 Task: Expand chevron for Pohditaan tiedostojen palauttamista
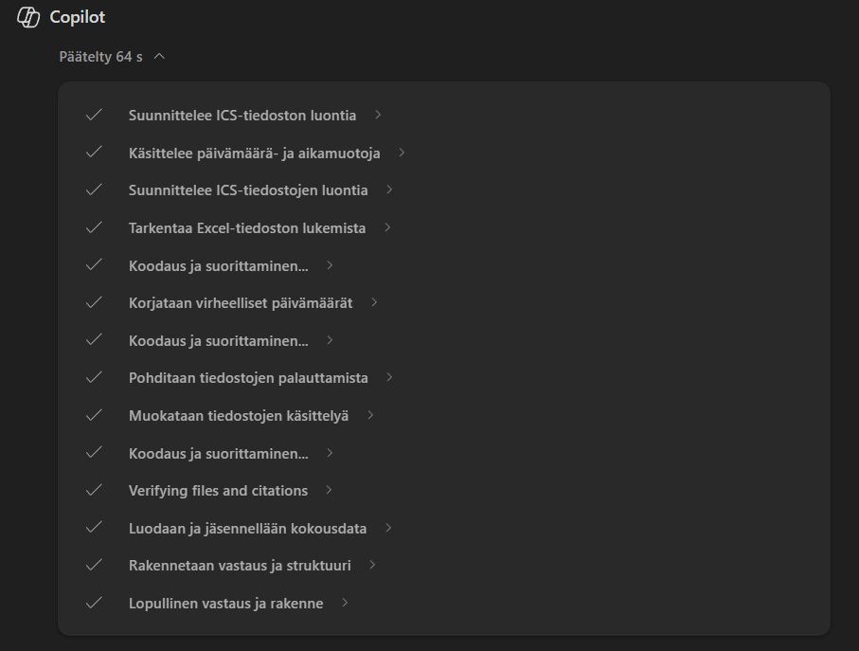[389, 377]
